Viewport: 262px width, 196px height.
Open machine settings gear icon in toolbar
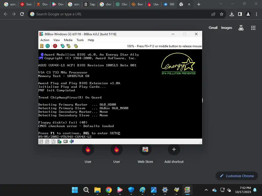(76, 46)
